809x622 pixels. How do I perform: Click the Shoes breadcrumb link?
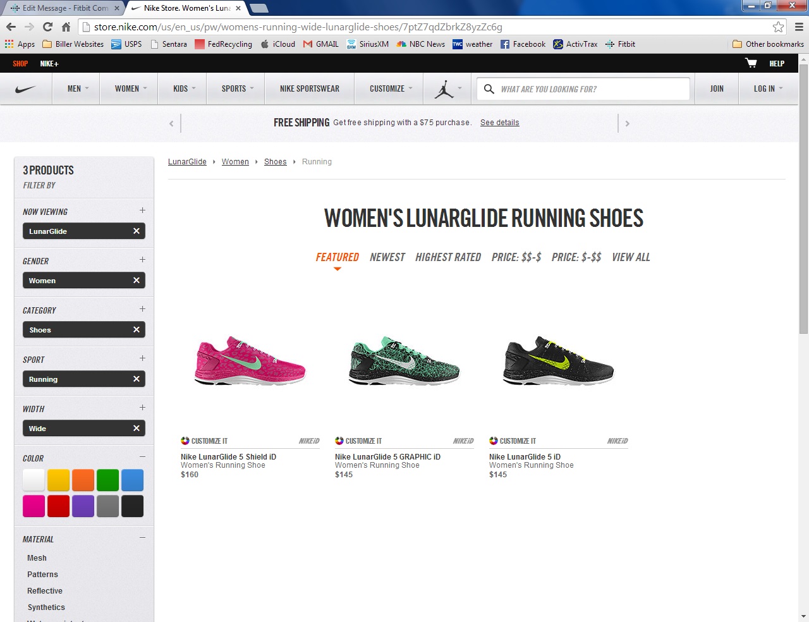275,162
